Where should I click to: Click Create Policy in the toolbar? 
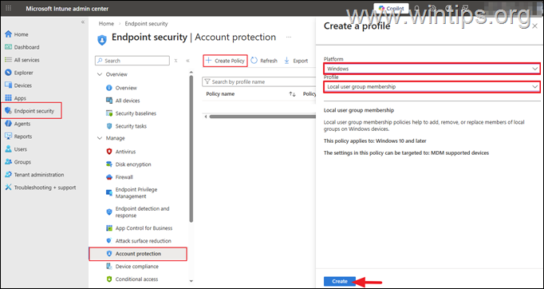[225, 61]
